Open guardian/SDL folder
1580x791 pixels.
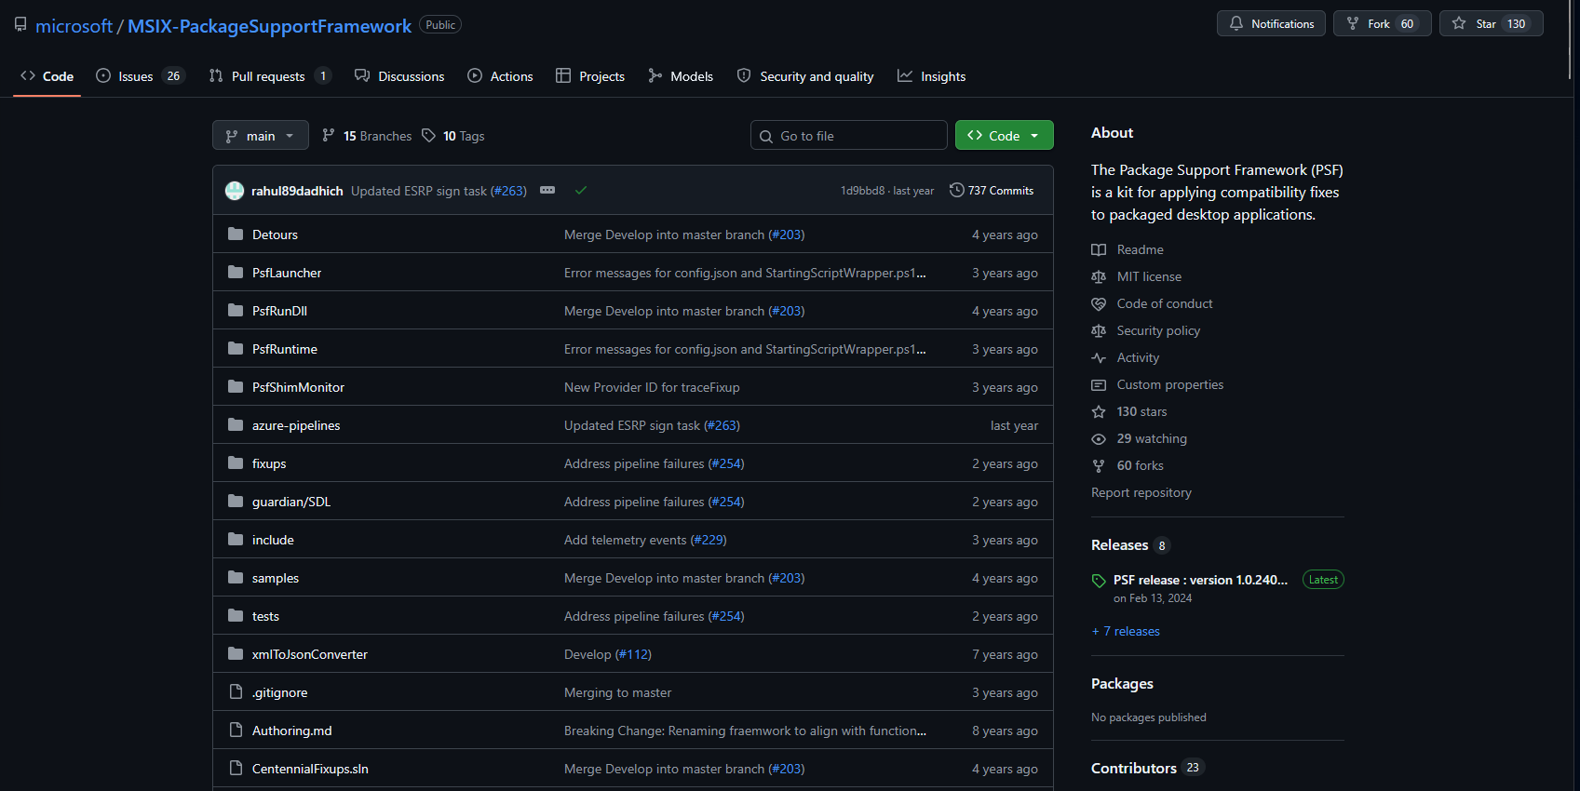(291, 502)
